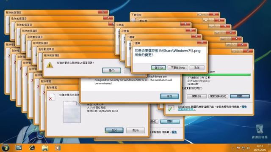Click 關閉 in the rear download dialog
The height and width of the screenshot is (152, 271).
pyautogui.click(x=170, y=122)
